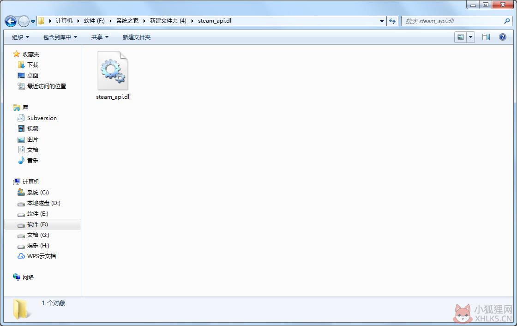The image size is (517, 326).
Task: Click the 网络 globe icon
Action: [17, 277]
